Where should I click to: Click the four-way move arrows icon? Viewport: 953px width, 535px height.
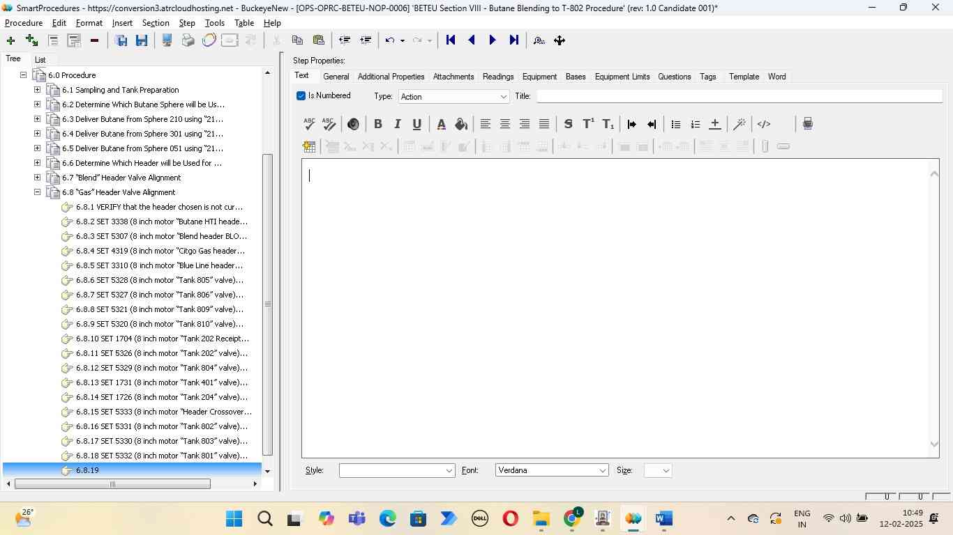pos(560,40)
